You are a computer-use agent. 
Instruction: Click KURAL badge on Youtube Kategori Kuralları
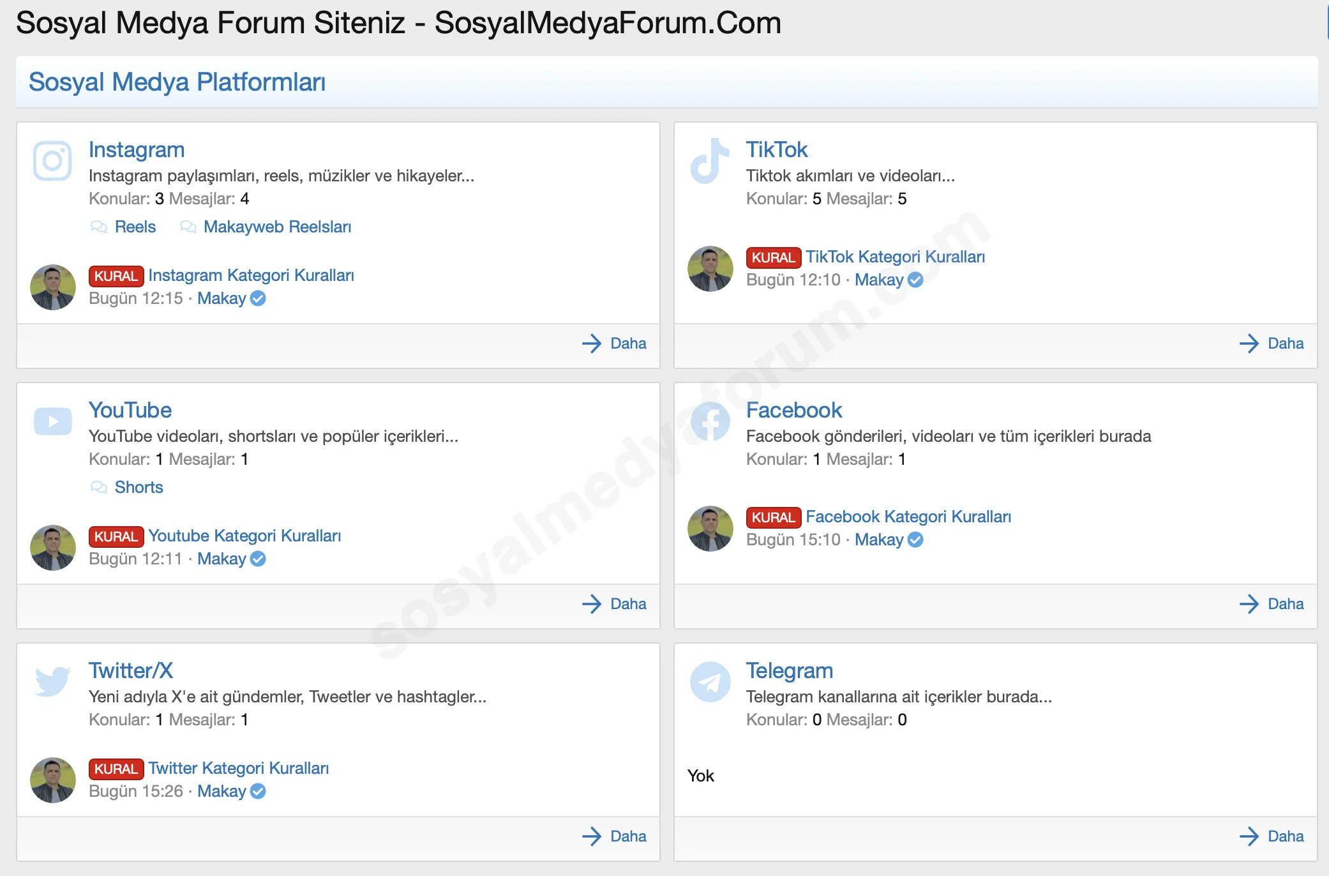pos(116,536)
